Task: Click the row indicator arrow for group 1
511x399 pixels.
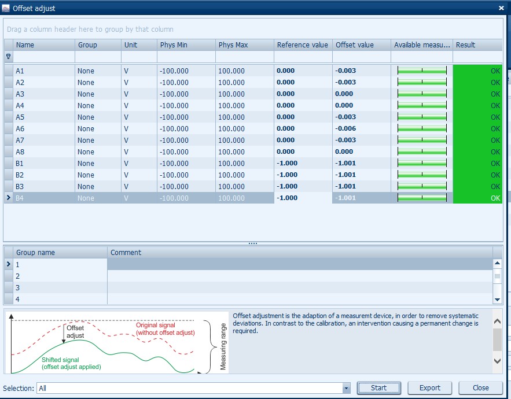Action: pyautogui.click(x=8, y=264)
